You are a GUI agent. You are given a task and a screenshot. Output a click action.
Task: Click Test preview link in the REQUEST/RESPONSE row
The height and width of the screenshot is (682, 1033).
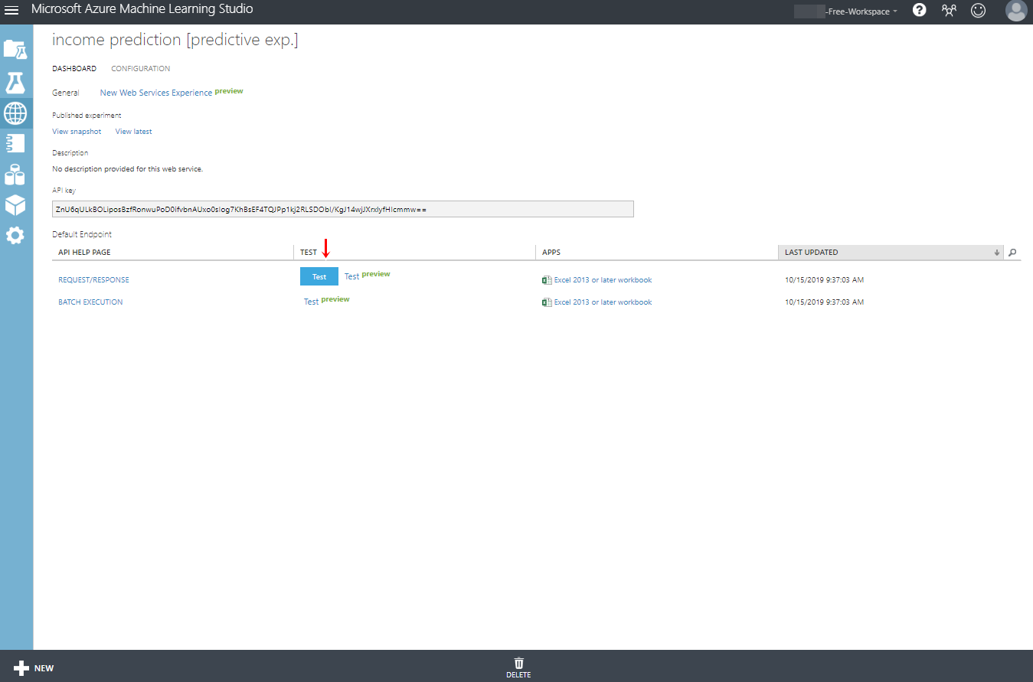[x=368, y=276]
